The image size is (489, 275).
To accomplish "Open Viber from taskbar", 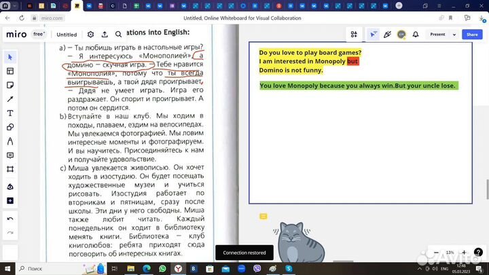I will [257, 268].
